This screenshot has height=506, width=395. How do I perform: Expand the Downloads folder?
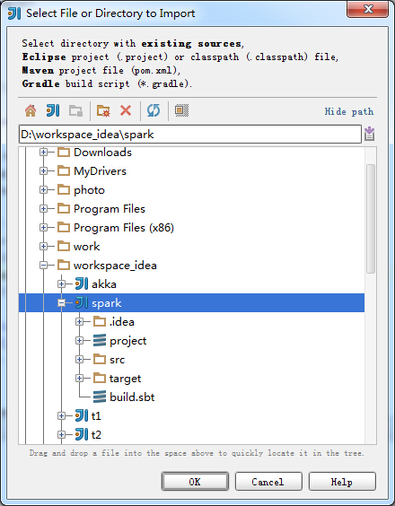pyautogui.click(x=44, y=152)
